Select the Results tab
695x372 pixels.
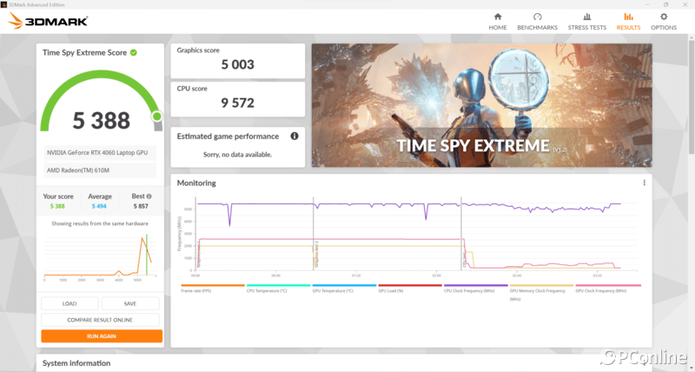628,21
